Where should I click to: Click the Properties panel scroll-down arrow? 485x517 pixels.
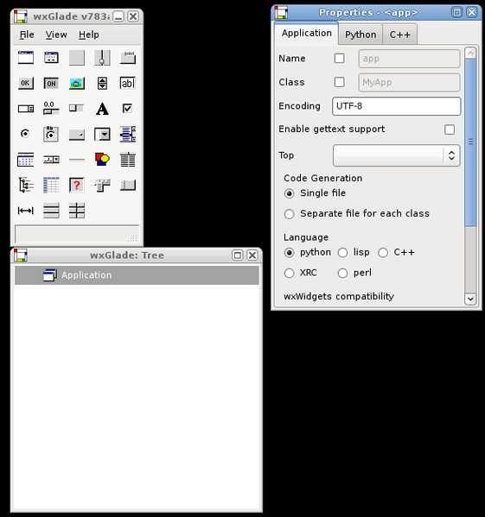470,299
